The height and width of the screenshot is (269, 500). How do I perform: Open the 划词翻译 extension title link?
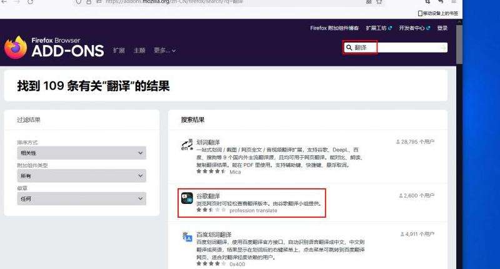tap(208, 142)
